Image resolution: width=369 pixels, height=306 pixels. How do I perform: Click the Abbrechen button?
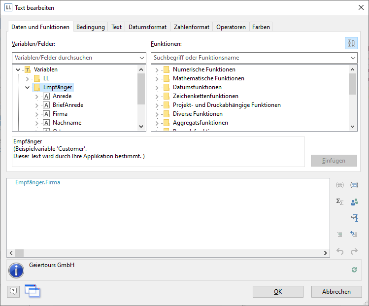tap(336, 292)
